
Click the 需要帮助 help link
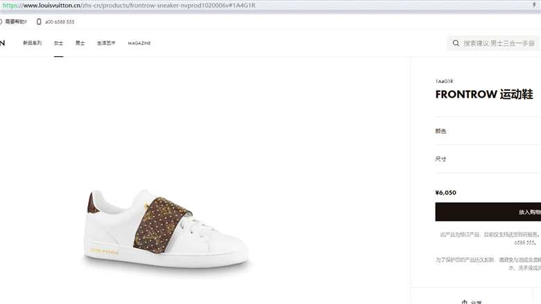click(15, 21)
